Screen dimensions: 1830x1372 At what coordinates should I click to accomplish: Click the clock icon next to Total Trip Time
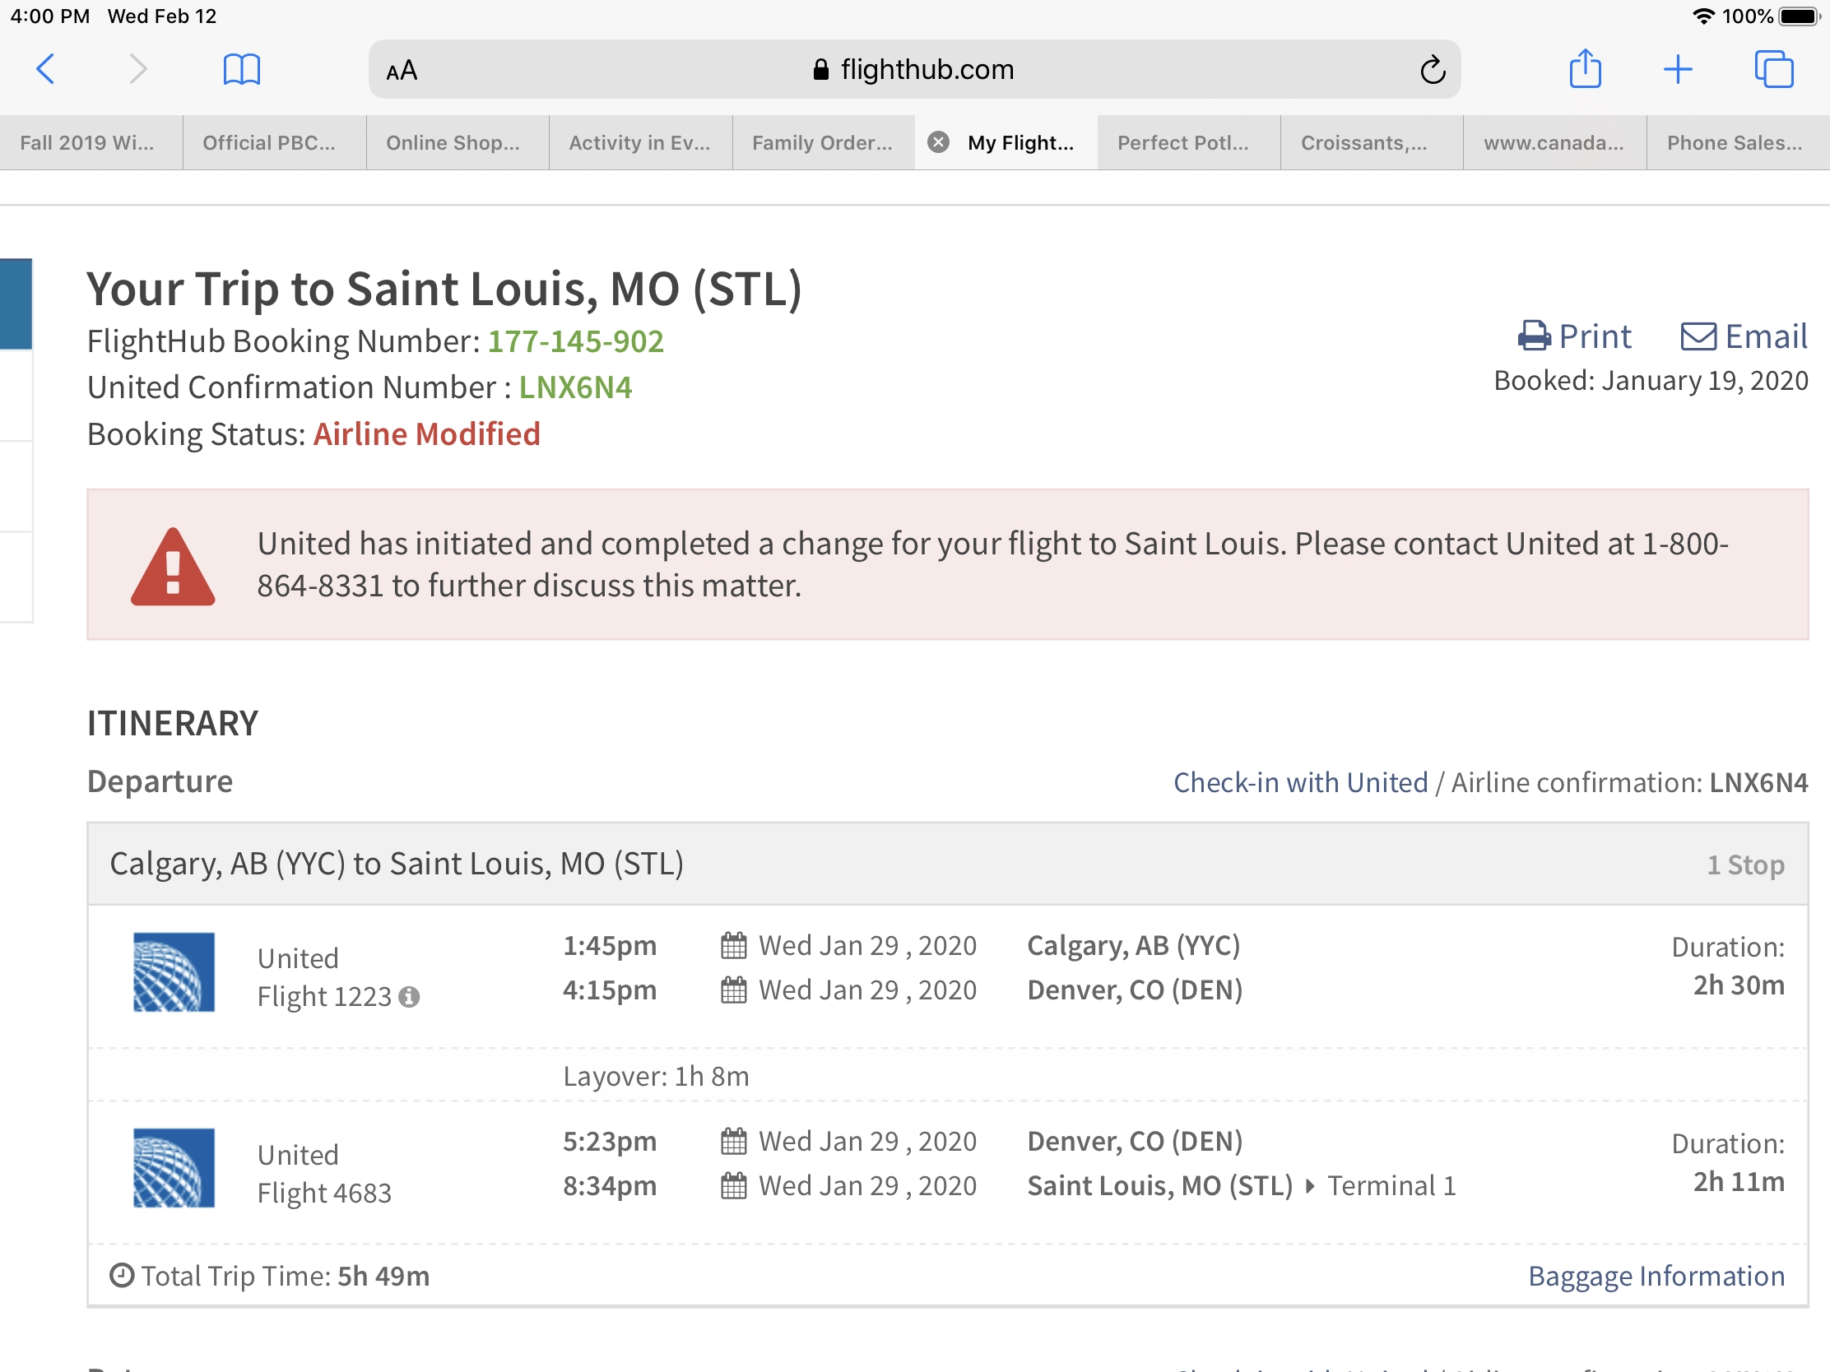(123, 1275)
